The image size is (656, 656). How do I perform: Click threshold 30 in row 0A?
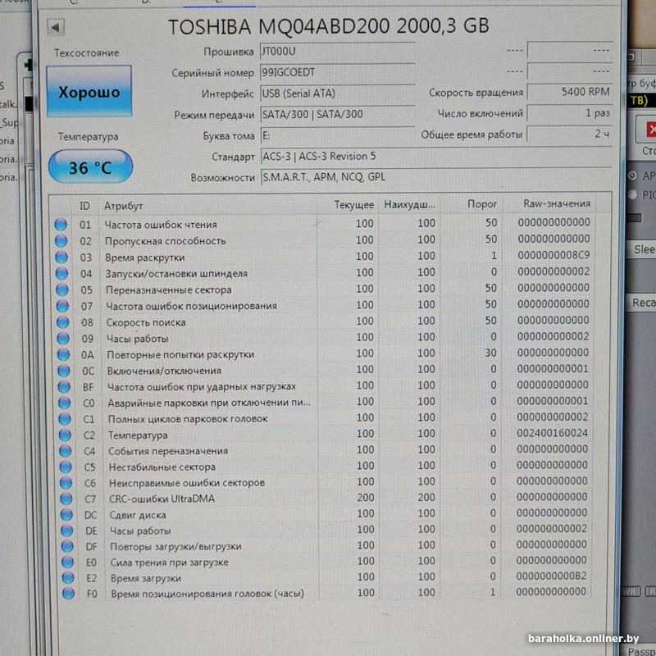point(490,353)
